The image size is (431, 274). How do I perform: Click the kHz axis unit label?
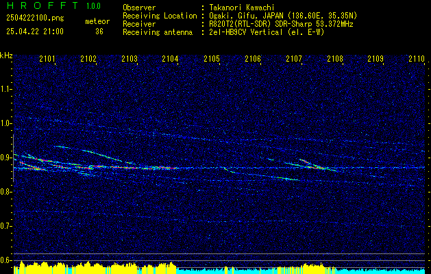(x=6, y=55)
